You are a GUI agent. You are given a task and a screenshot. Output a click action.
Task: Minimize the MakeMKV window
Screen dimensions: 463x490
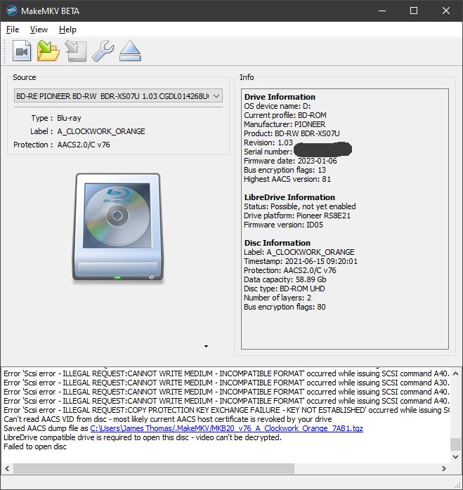click(382, 11)
